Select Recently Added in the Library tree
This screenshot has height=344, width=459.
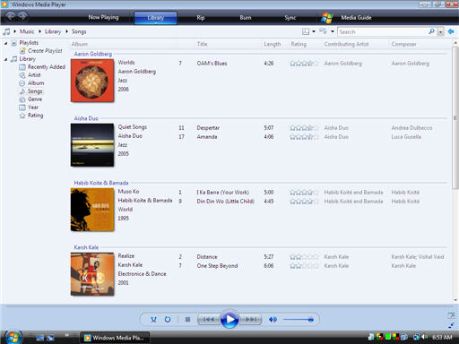47,67
